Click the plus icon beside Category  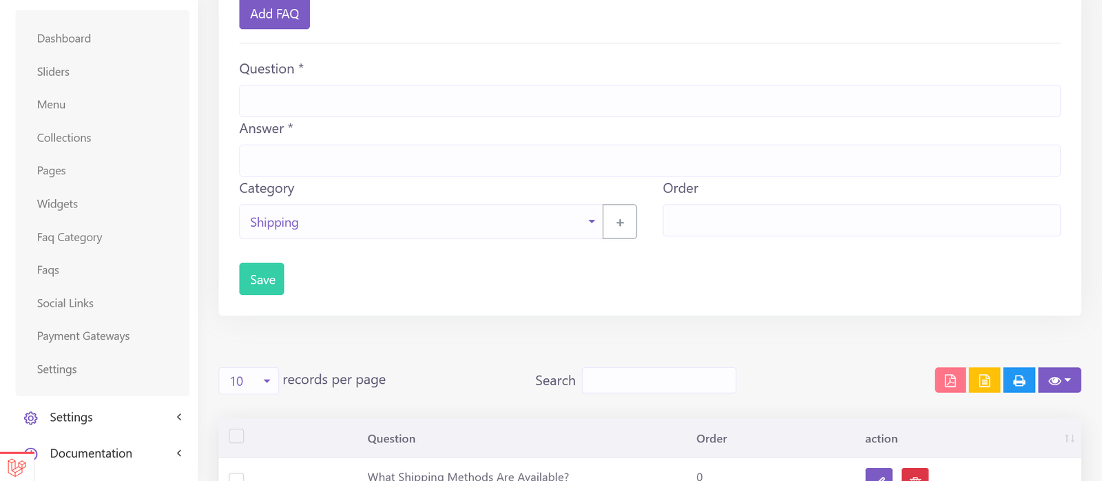click(619, 222)
